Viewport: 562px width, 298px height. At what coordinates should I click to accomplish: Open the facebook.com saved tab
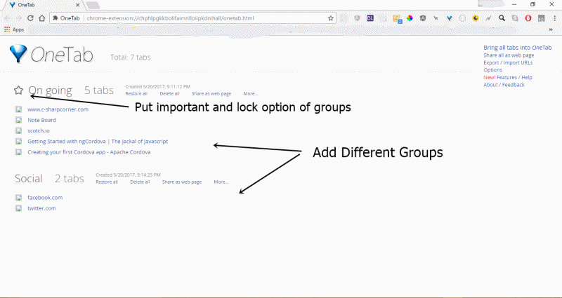coord(45,198)
